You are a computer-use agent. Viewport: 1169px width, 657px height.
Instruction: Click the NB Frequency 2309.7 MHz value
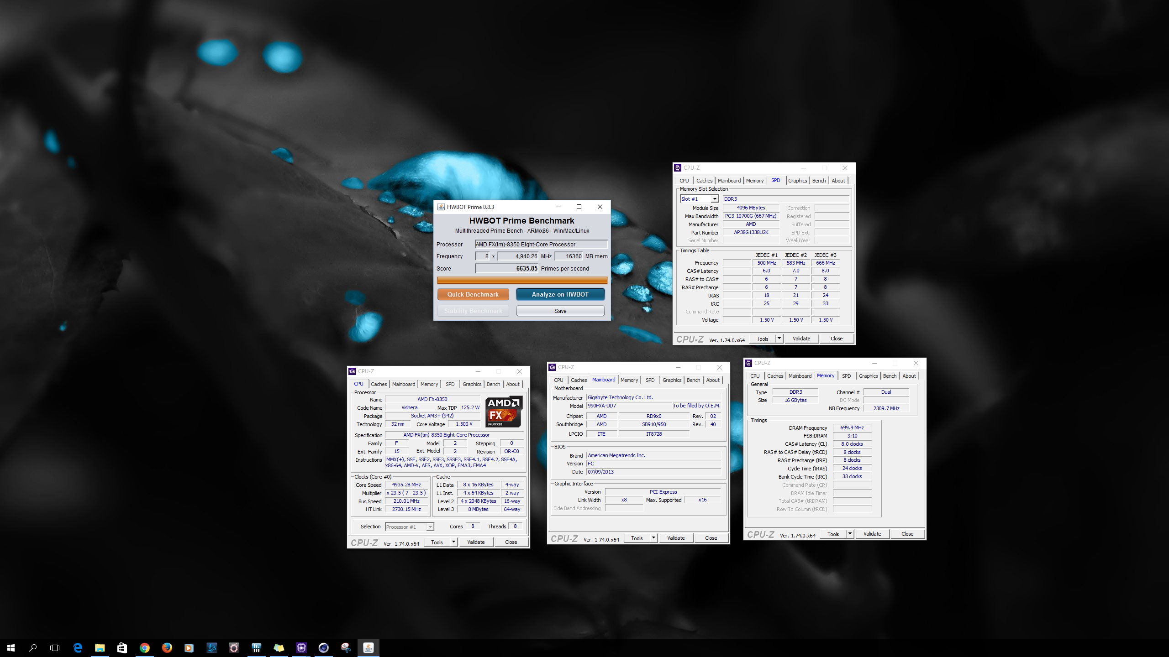(886, 408)
